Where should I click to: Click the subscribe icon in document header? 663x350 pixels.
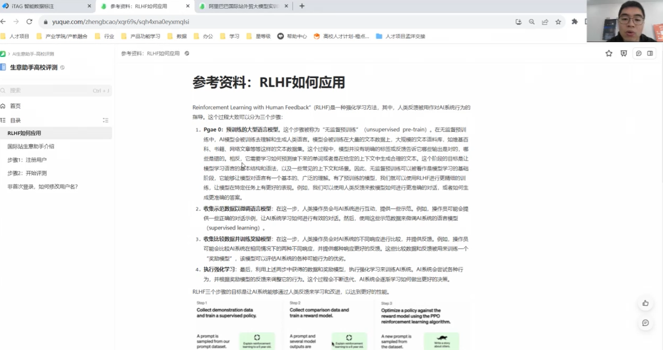pos(624,53)
